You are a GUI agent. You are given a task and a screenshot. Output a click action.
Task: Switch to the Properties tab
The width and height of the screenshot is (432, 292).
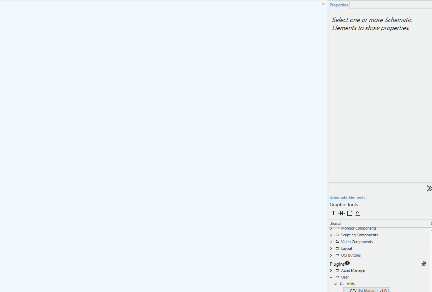point(339,5)
